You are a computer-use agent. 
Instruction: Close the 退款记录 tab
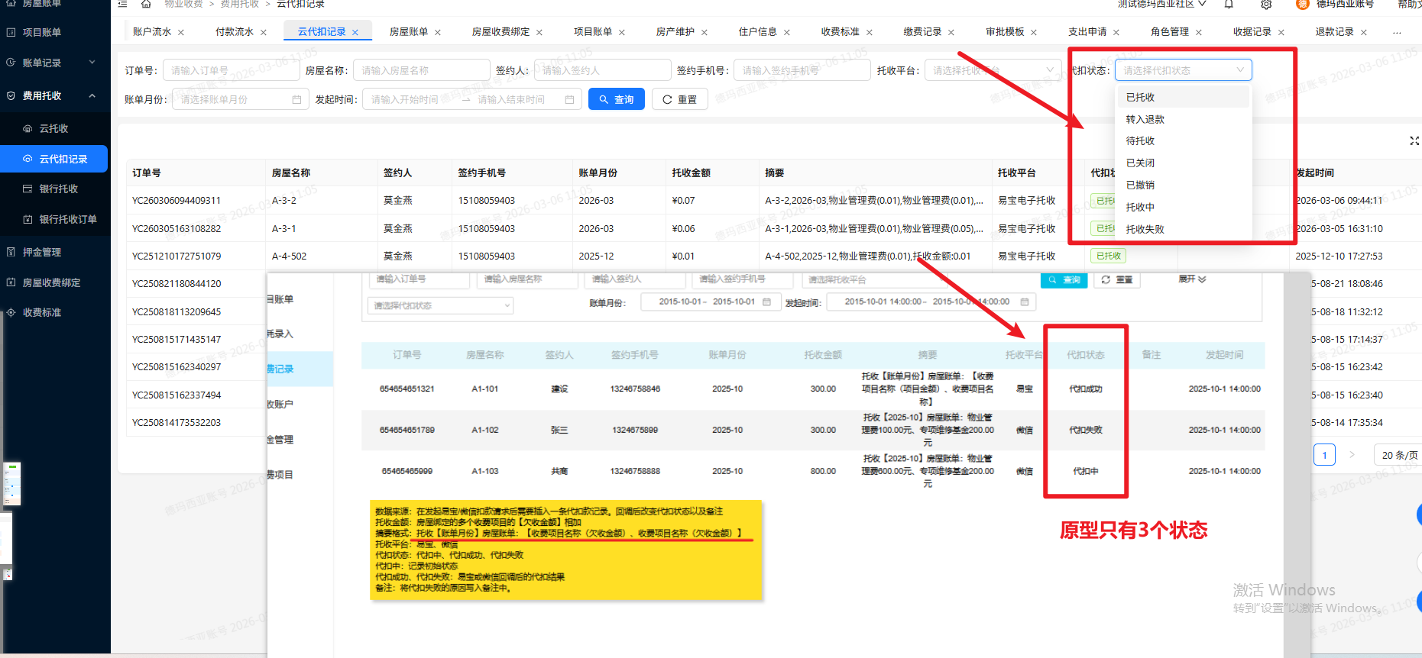(x=1364, y=32)
